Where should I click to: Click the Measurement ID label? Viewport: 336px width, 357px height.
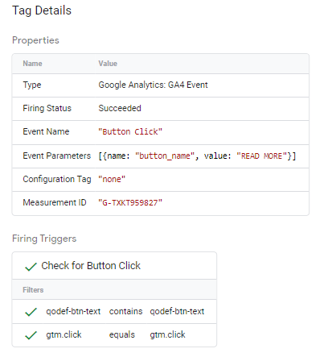pos(55,202)
